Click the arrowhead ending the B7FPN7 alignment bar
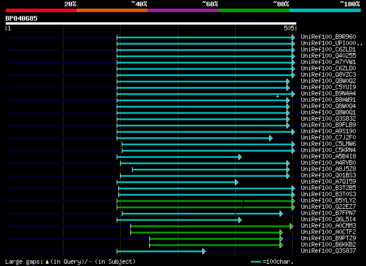Screen dimensions: 366x266 coord(281,214)
